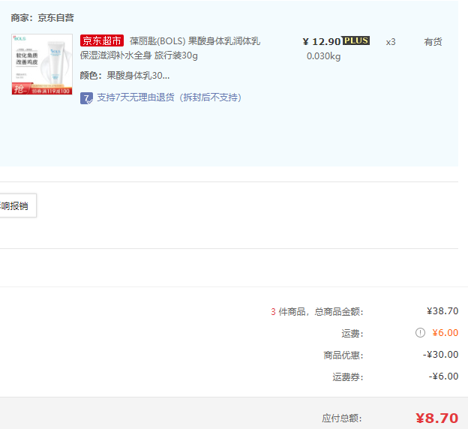The height and width of the screenshot is (429, 468).
Task: Click color spec 颜色：果酸身体乳30...
Action: (x=124, y=76)
